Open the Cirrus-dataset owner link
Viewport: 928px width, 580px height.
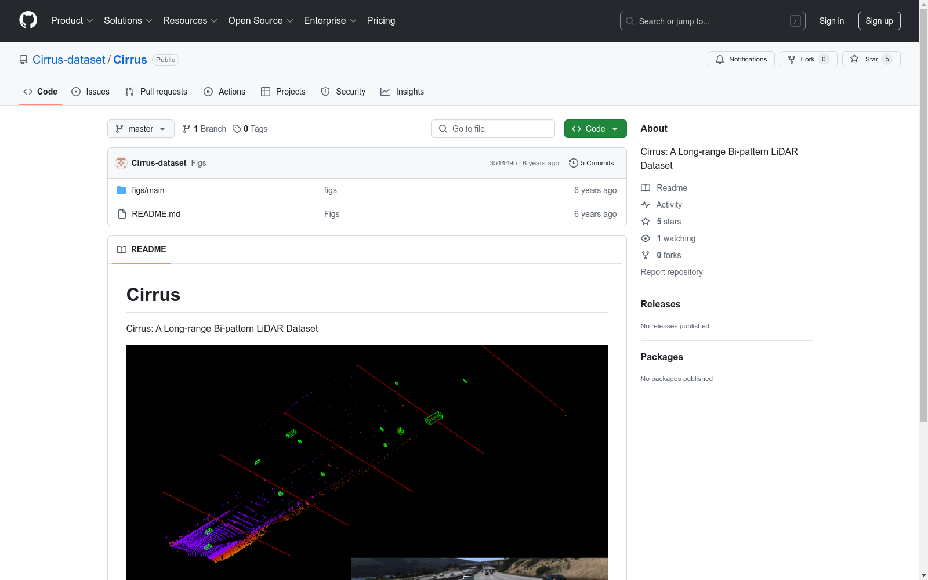(69, 60)
